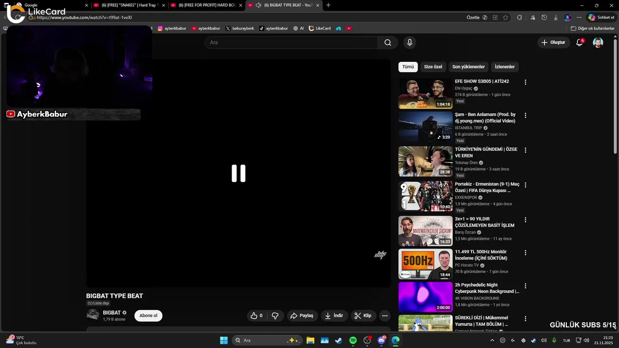Viewport: 619px width, 348px height.
Task: Open Discord from the taskbar
Action: point(382,340)
